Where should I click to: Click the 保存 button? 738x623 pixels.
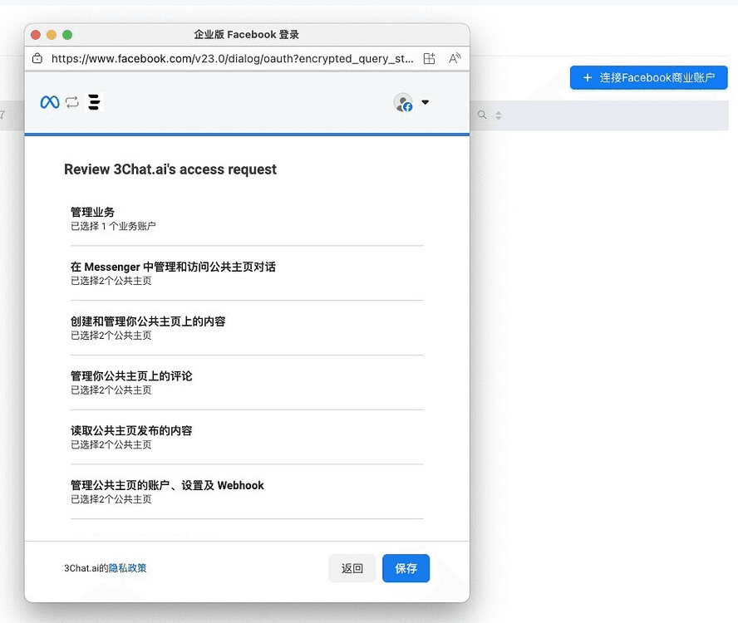click(x=406, y=568)
